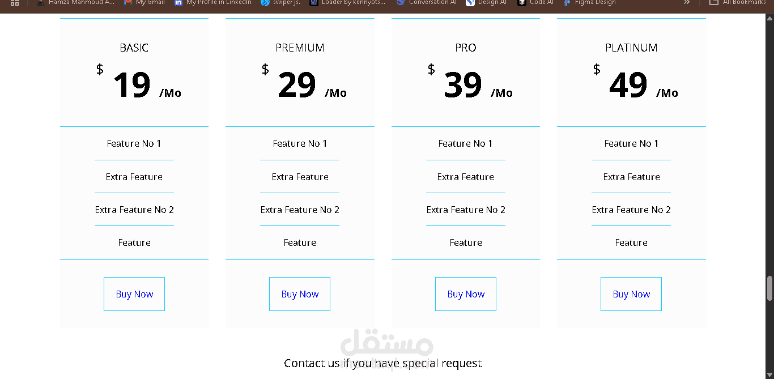
Task: Click the PRO plan 39 price
Action: click(463, 86)
